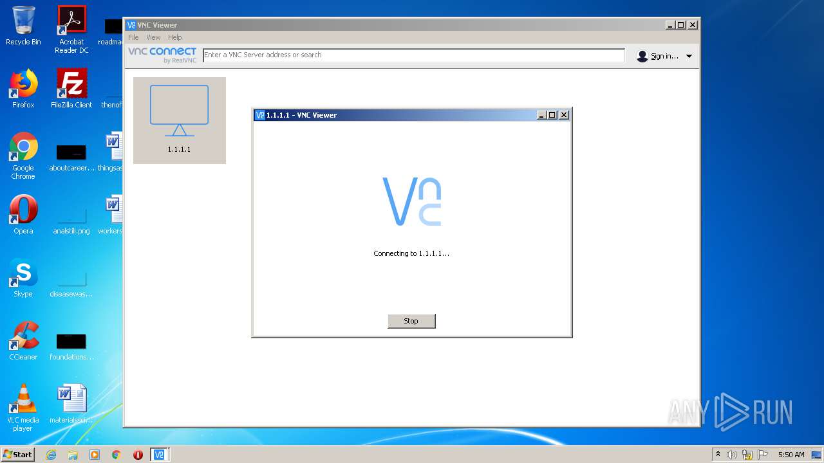Select the materialsscr Word document icon
Screen dimensions: 824x463
[71, 404]
